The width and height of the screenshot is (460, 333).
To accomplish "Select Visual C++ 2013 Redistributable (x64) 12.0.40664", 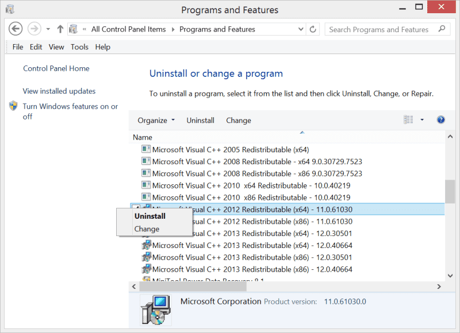I will [x=252, y=246].
